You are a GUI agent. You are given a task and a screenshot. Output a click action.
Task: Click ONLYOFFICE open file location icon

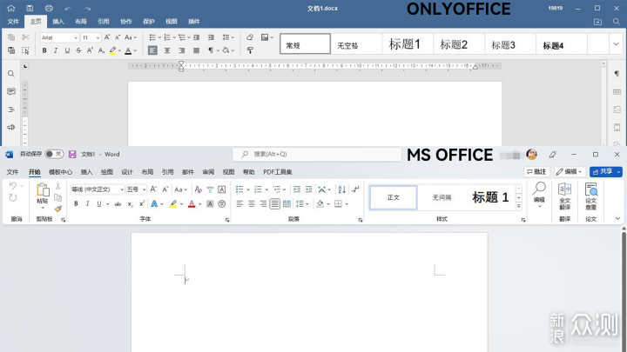click(x=597, y=22)
